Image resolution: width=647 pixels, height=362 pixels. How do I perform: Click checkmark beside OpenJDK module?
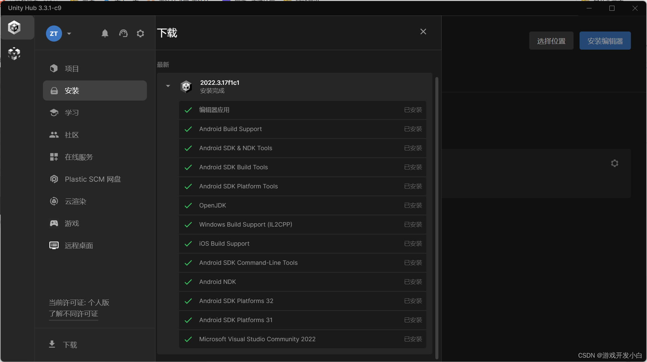[188, 205]
